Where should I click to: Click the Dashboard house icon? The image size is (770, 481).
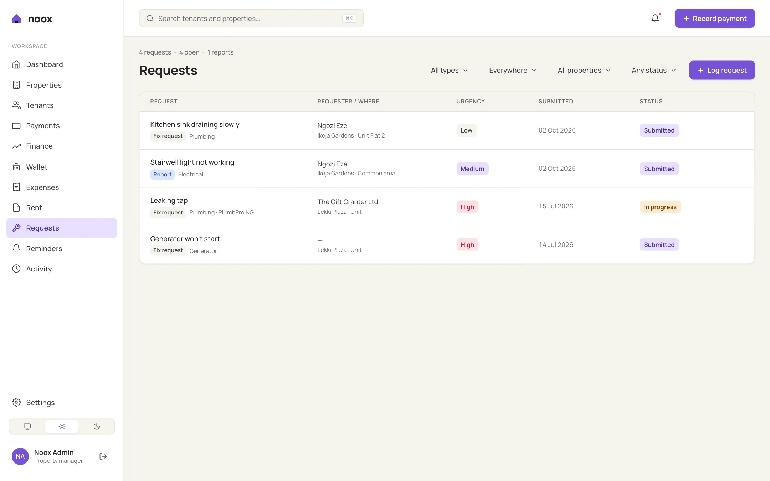[16, 64]
